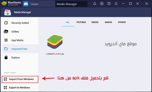Open the hamburger menu
The height and width of the screenshot is (92, 152).
(116, 4)
